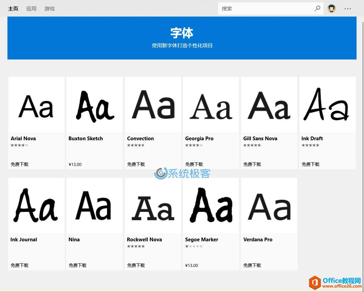Click 免费下载 on the Rockwell Nova card
Screen dimensions: 364x292
[136, 265]
